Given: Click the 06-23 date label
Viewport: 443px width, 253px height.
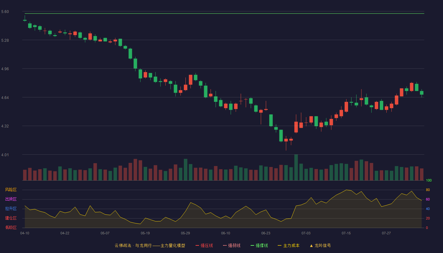Looking at the screenshot, I should (266, 233).
